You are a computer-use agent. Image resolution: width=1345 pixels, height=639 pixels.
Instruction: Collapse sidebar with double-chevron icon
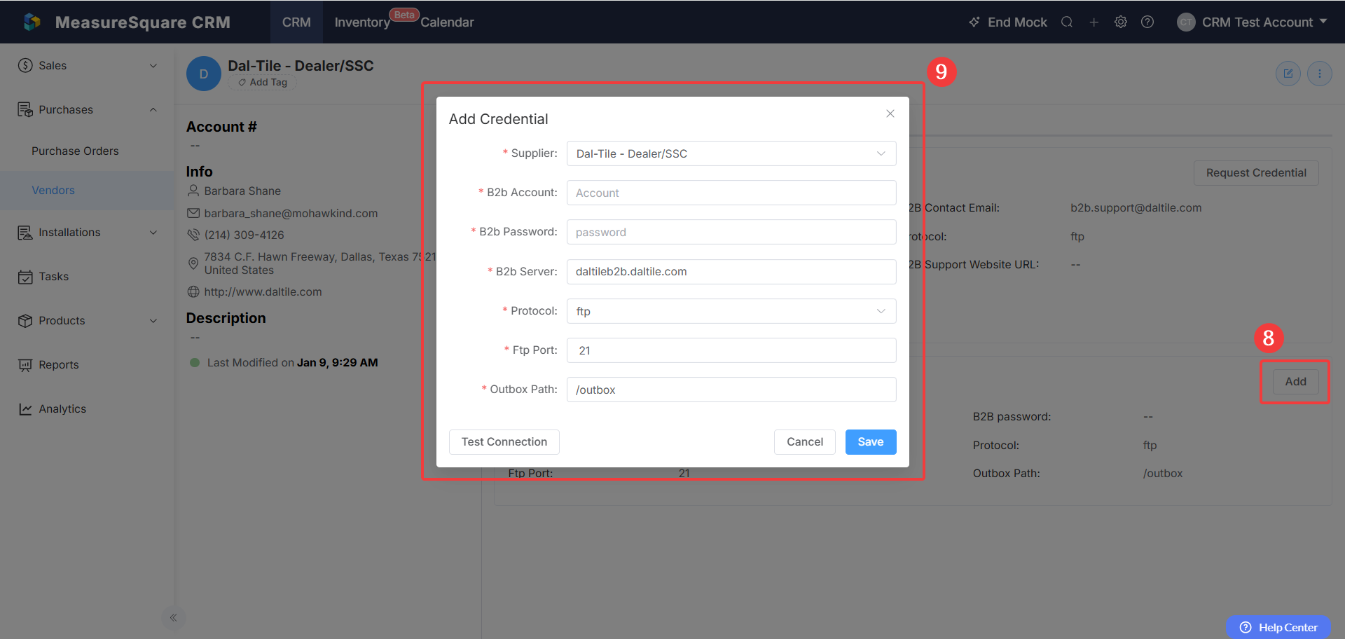tap(174, 617)
